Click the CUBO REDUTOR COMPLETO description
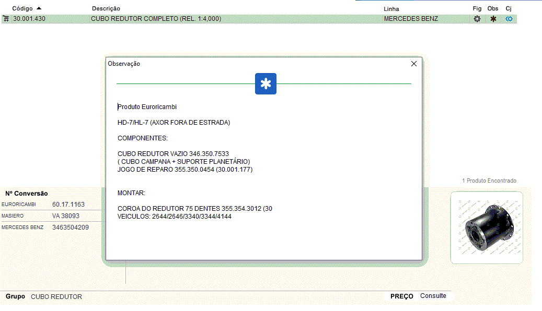 pos(156,19)
